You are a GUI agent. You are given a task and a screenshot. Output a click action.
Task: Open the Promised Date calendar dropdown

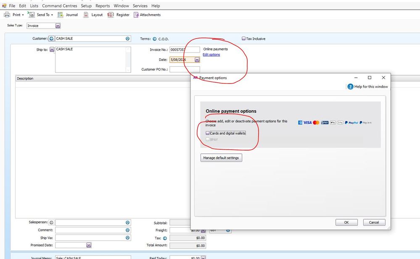pos(89,245)
